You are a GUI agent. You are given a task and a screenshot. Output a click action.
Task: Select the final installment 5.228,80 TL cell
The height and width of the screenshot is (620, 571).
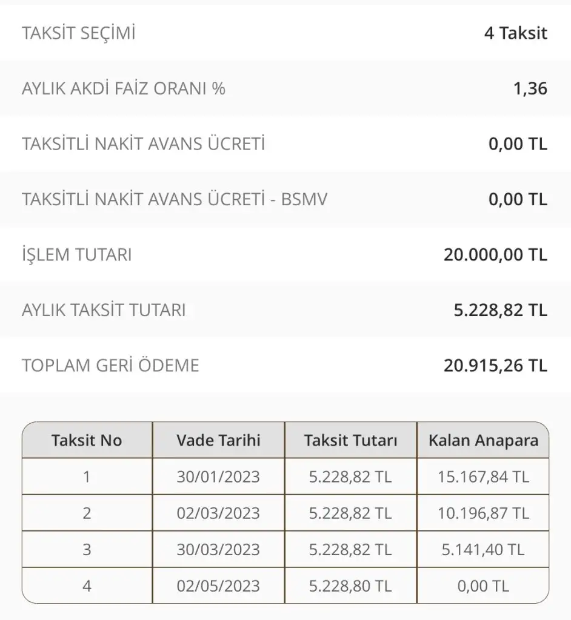(350, 586)
